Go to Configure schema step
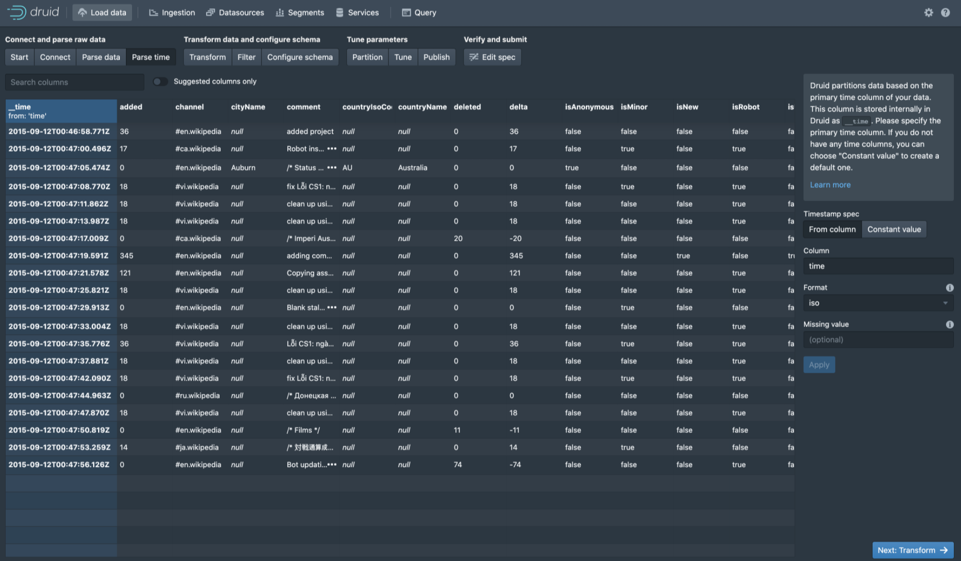The image size is (961, 561). coord(300,57)
